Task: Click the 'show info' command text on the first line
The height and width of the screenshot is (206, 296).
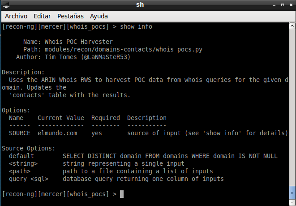Action: [x=136, y=26]
